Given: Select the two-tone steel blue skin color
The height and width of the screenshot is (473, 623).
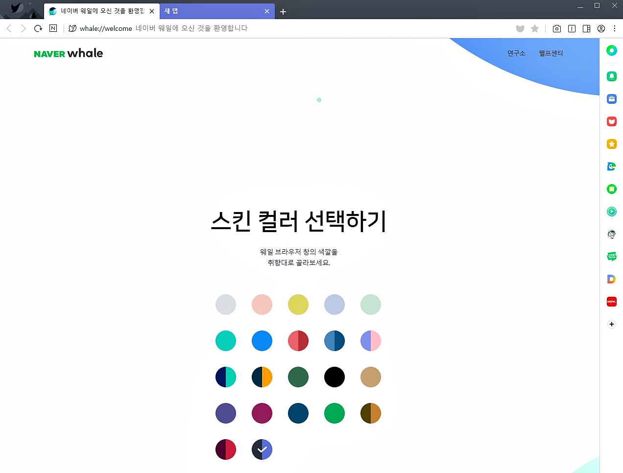Looking at the screenshot, I should (x=335, y=341).
